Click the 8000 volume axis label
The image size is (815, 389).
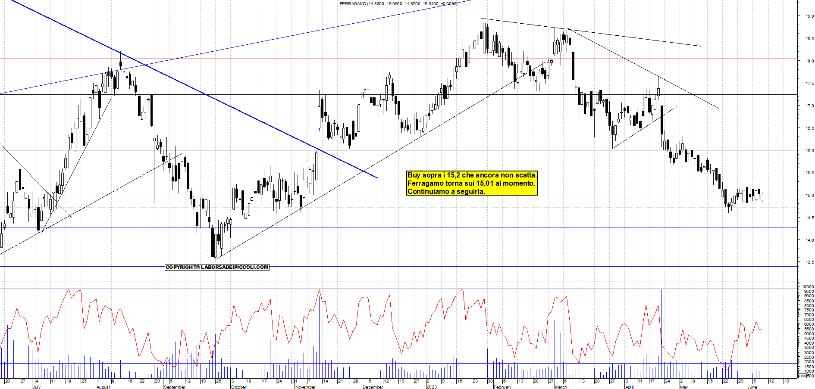tap(809, 306)
